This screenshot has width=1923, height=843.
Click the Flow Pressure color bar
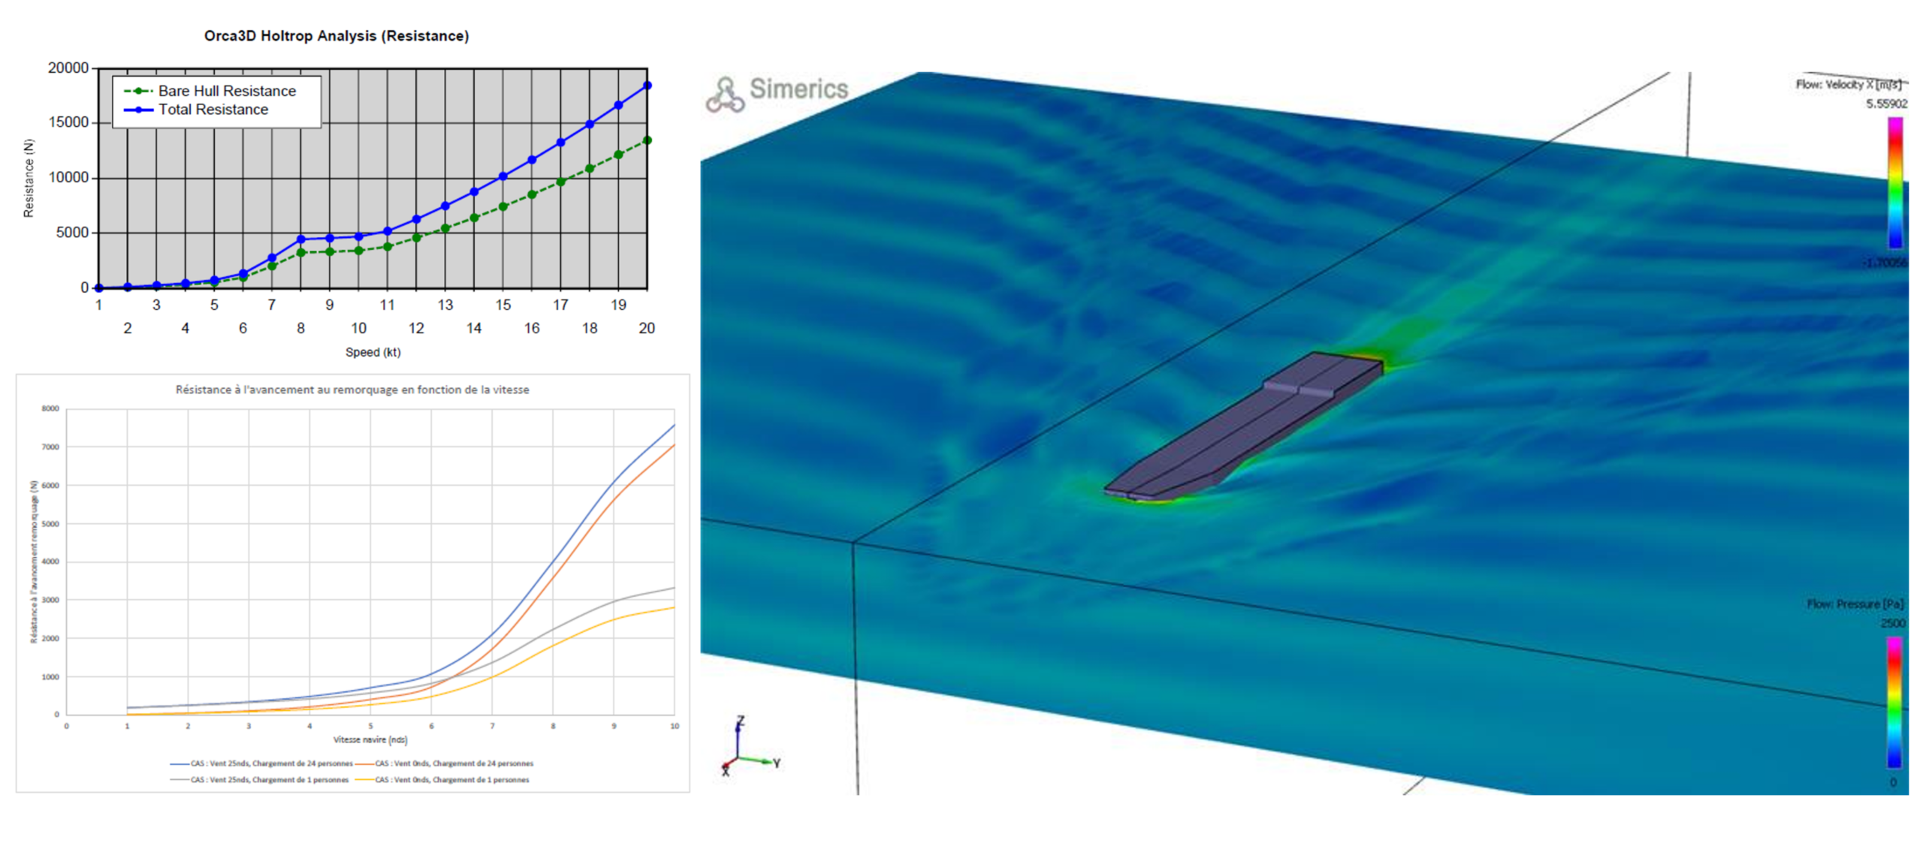1894,702
